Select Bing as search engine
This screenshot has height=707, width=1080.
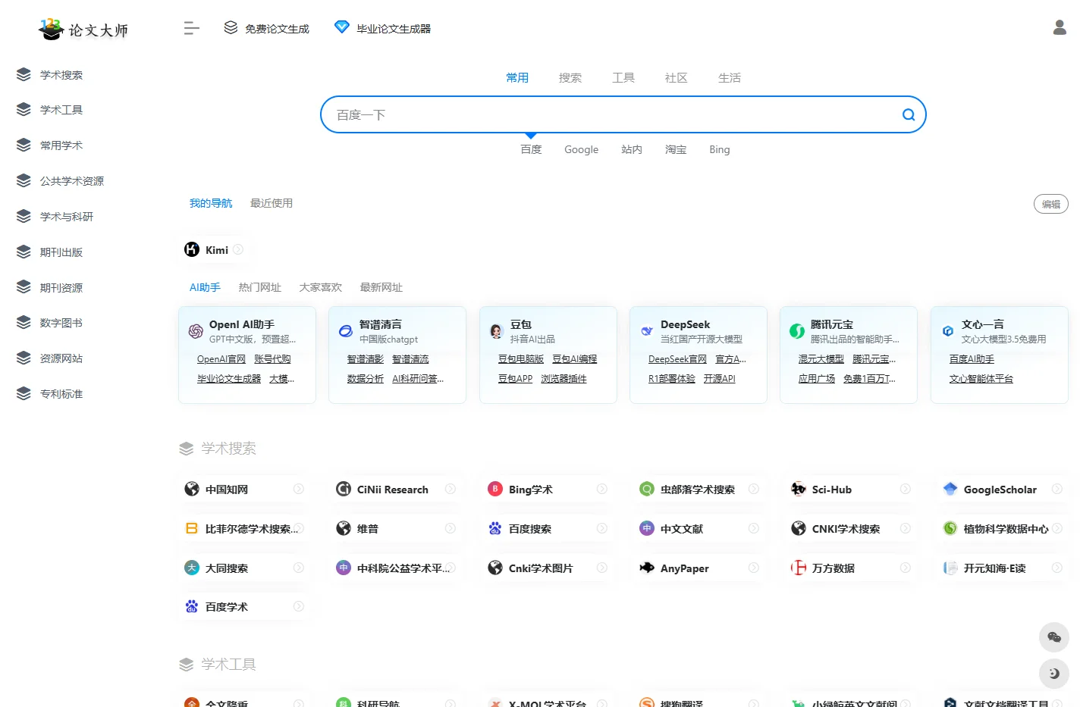tap(720, 150)
